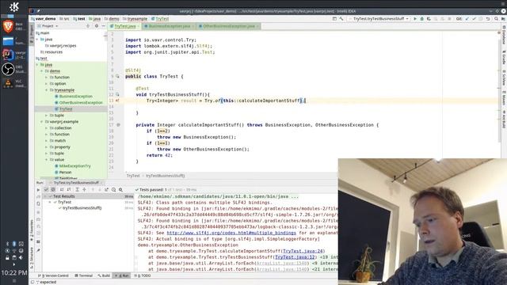This screenshot has height=285, width=507.
Task: Collapse all test results icon
Action: (84, 190)
